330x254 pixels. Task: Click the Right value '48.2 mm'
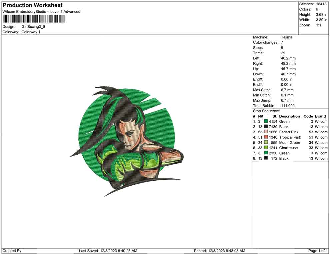tap(288, 64)
